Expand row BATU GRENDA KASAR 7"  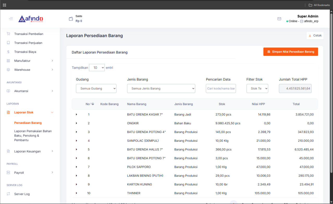(x=76, y=114)
